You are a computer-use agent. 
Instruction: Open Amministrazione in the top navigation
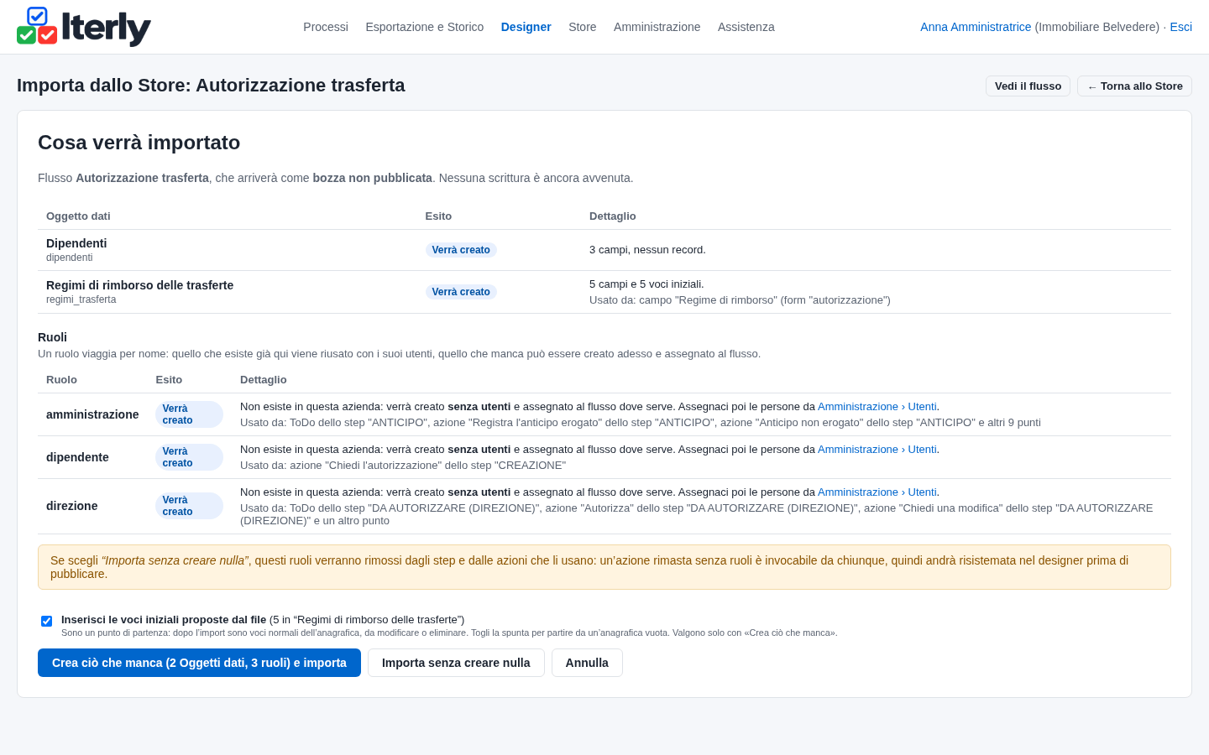click(657, 27)
